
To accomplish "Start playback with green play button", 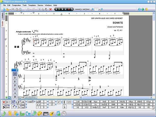I will (59, 9).
